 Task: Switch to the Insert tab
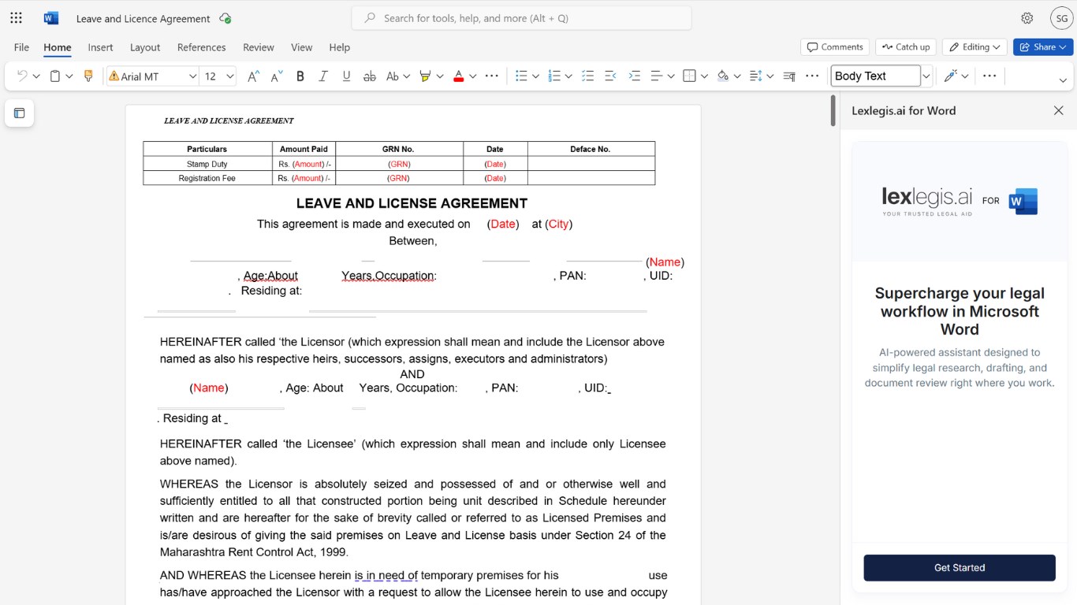pos(100,47)
